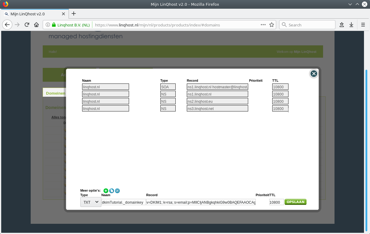
Task: Click the Firefox back button
Action: 8,25
